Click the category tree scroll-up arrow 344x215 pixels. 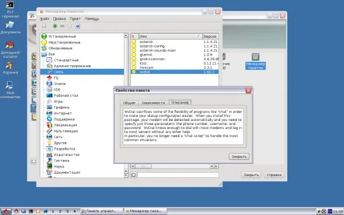click(126, 36)
